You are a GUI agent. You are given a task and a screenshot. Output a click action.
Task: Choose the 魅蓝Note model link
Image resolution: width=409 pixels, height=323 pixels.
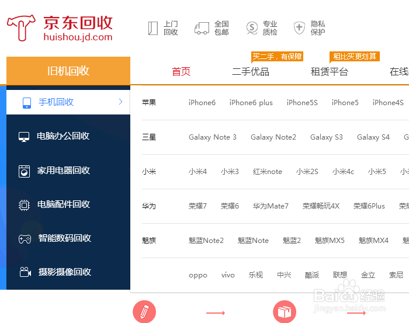pyautogui.click(x=253, y=241)
